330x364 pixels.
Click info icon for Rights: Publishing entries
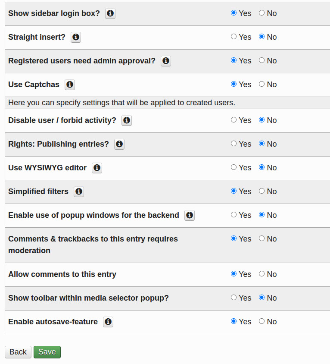119,144
